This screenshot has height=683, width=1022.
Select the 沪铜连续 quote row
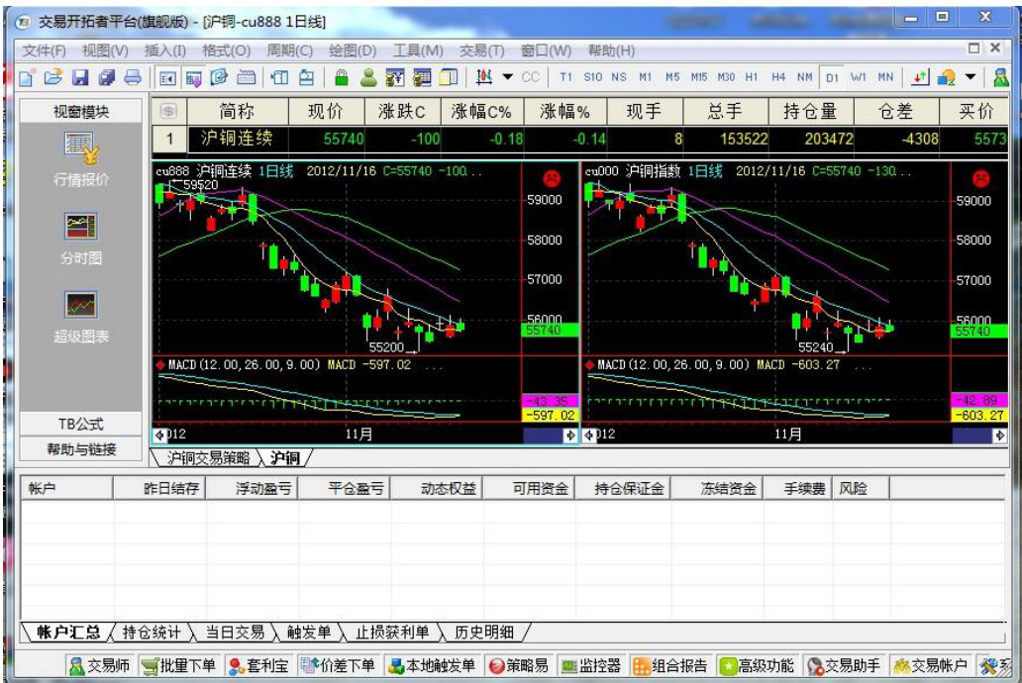click(237, 140)
